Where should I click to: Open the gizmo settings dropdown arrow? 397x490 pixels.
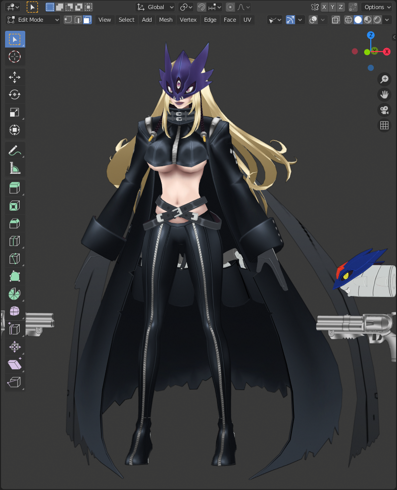[300, 20]
